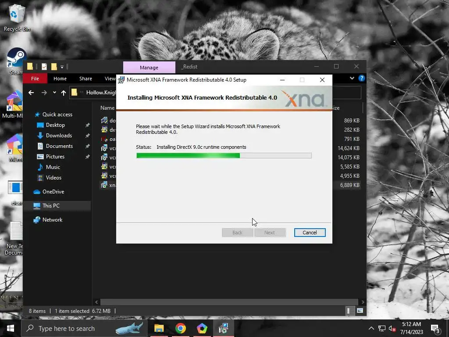Viewport: 449px width, 337px height.
Task: Open File Explorer from the taskbar
Action: [159, 328]
